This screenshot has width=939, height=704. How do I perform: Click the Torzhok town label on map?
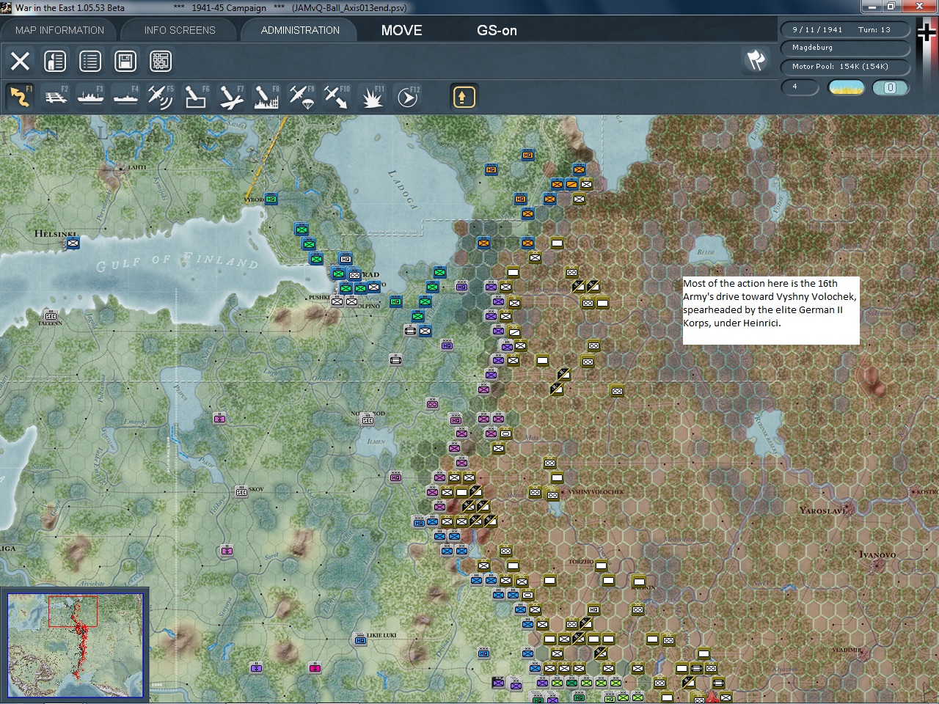pyautogui.click(x=580, y=562)
